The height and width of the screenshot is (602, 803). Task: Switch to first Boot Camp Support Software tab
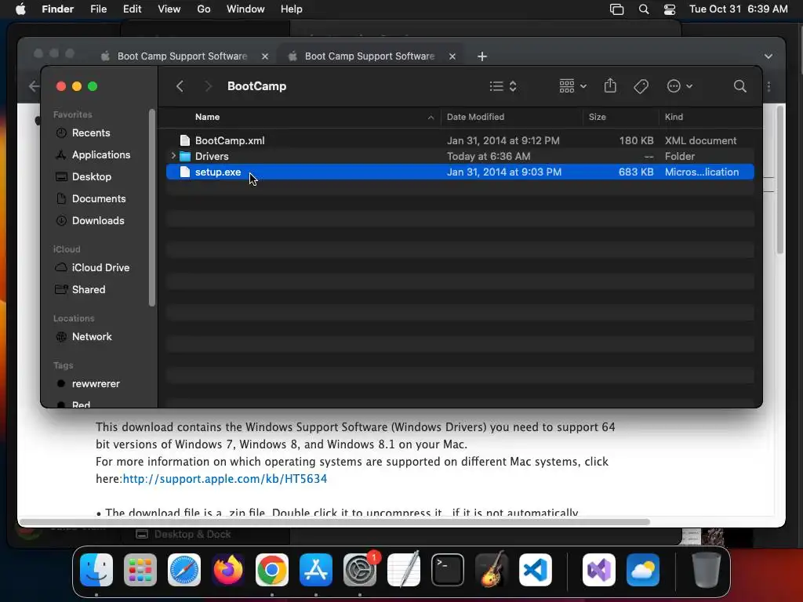click(182, 56)
